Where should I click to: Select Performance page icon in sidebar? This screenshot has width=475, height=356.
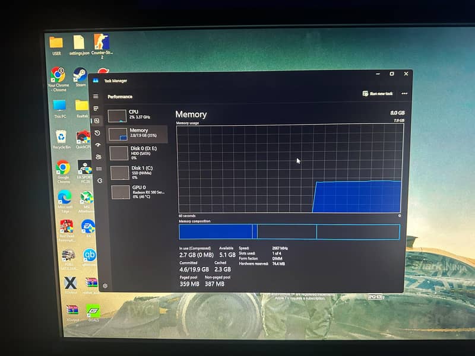tap(97, 121)
